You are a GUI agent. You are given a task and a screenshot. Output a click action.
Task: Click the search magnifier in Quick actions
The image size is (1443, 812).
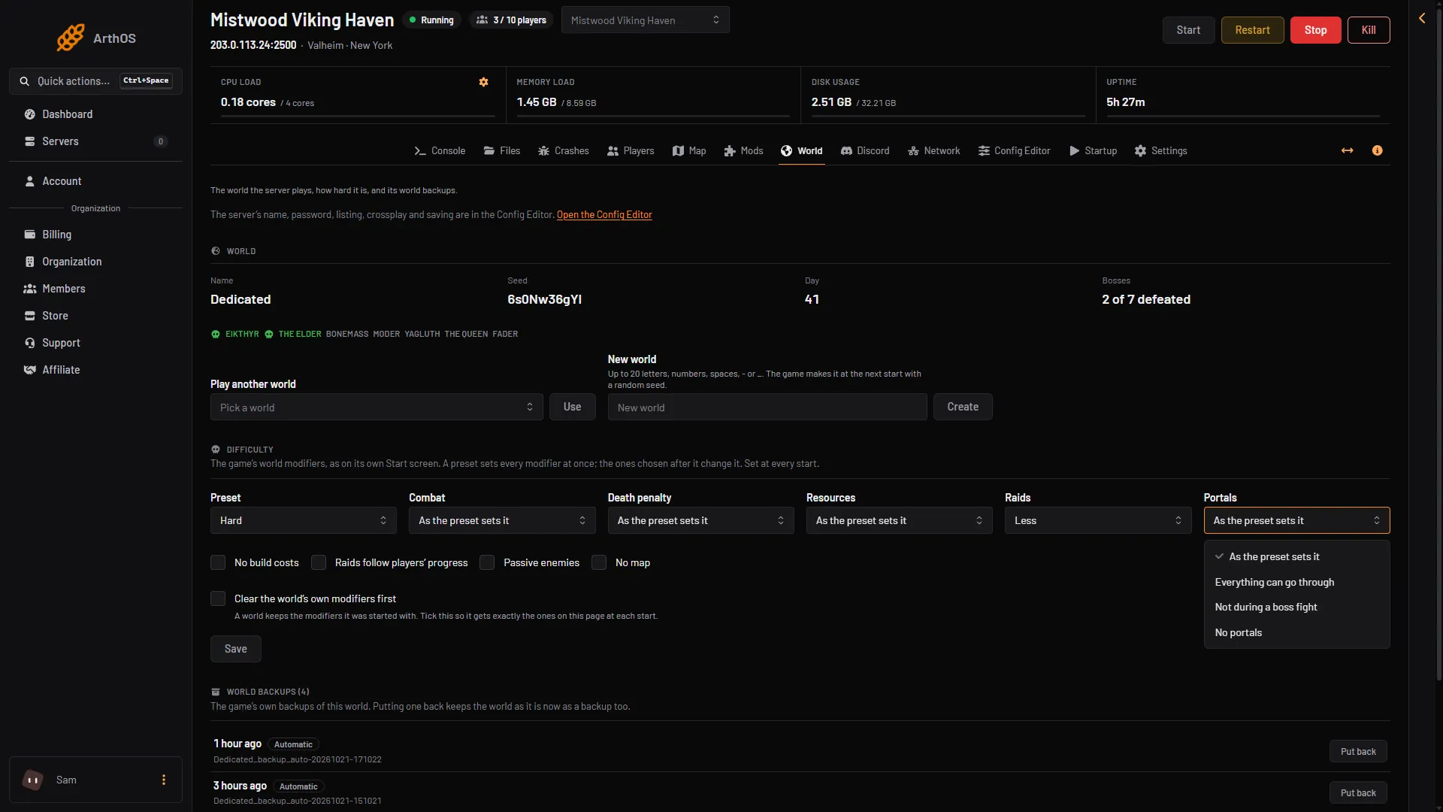click(x=25, y=81)
